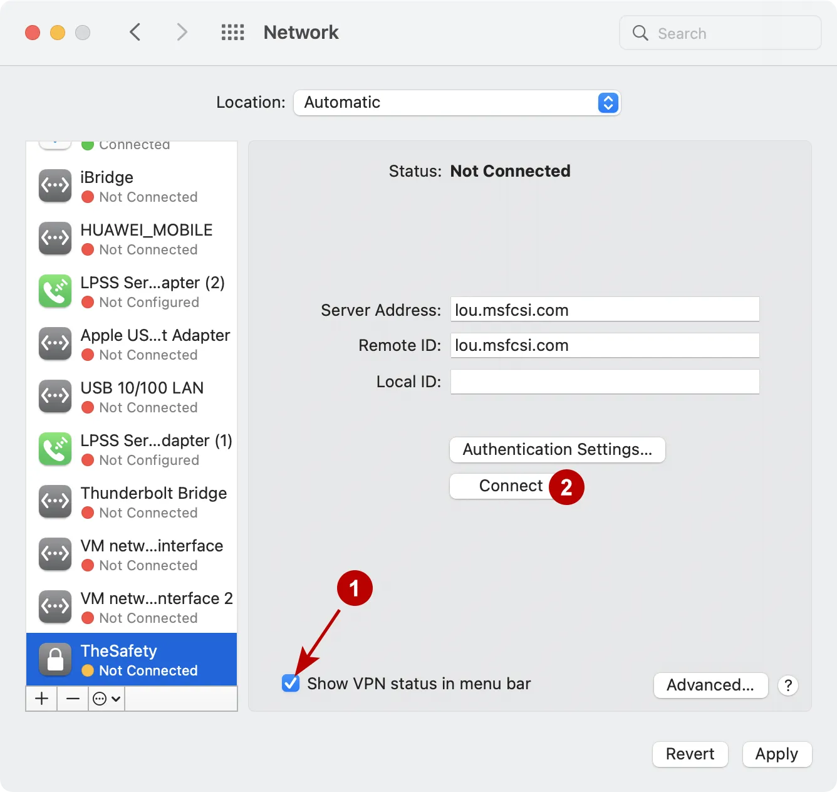Uncheck Show VPN status in menu bar

point(291,684)
